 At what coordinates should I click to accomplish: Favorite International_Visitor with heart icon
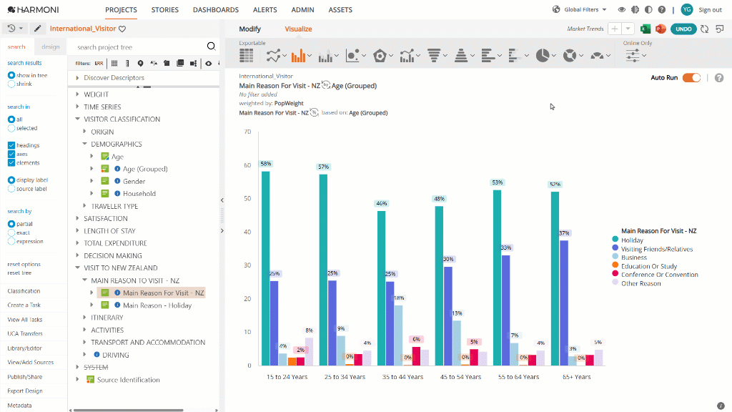click(122, 29)
